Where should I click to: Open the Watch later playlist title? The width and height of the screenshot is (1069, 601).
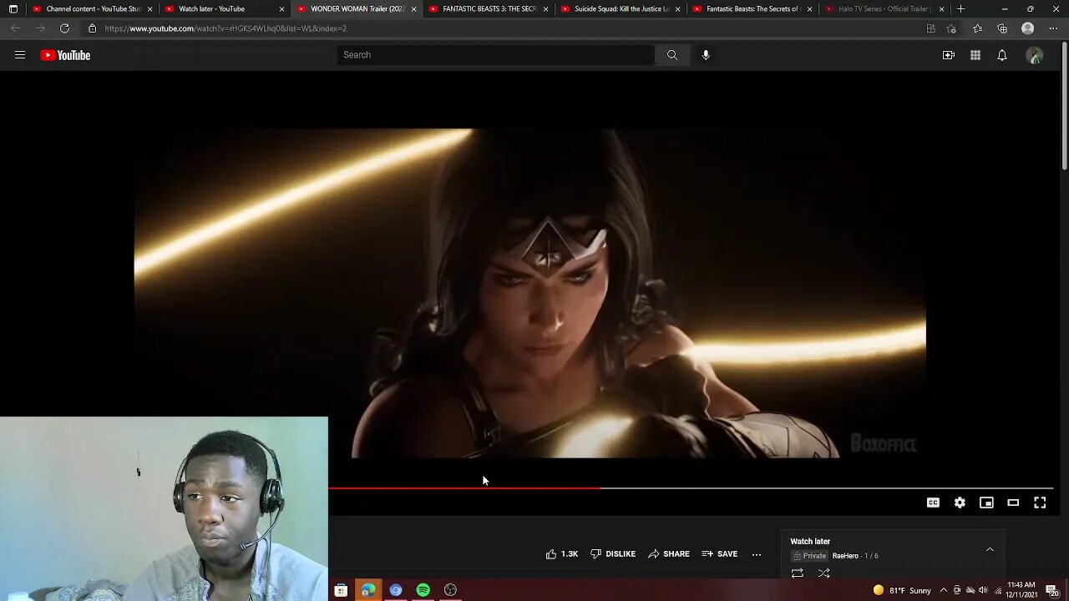(x=810, y=542)
